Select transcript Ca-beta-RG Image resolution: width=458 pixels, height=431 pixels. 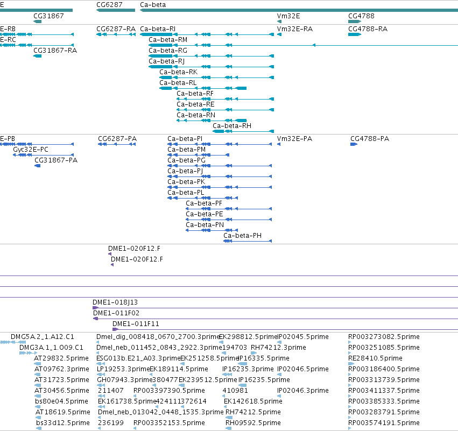168,51
